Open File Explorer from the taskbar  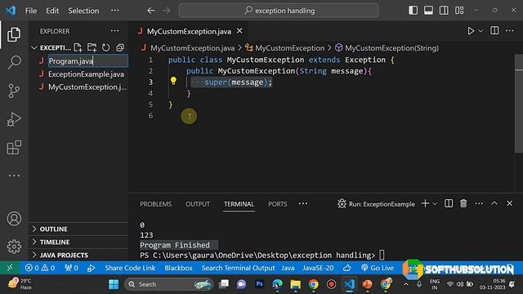coord(295,284)
